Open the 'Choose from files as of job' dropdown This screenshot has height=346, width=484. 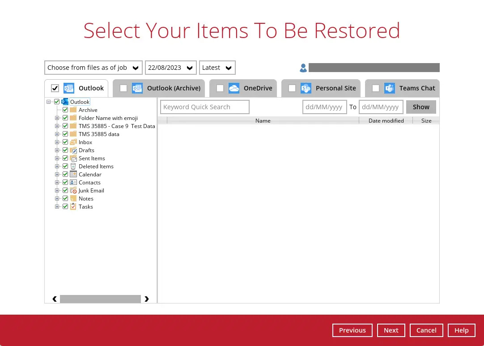tap(93, 68)
